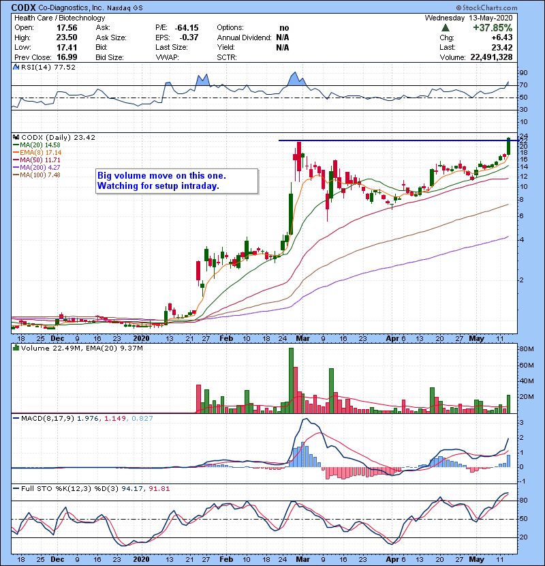Screen dimensions: 545x566
Task: Click the CODX ticker symbol in the header
Action: click(23, 8)
